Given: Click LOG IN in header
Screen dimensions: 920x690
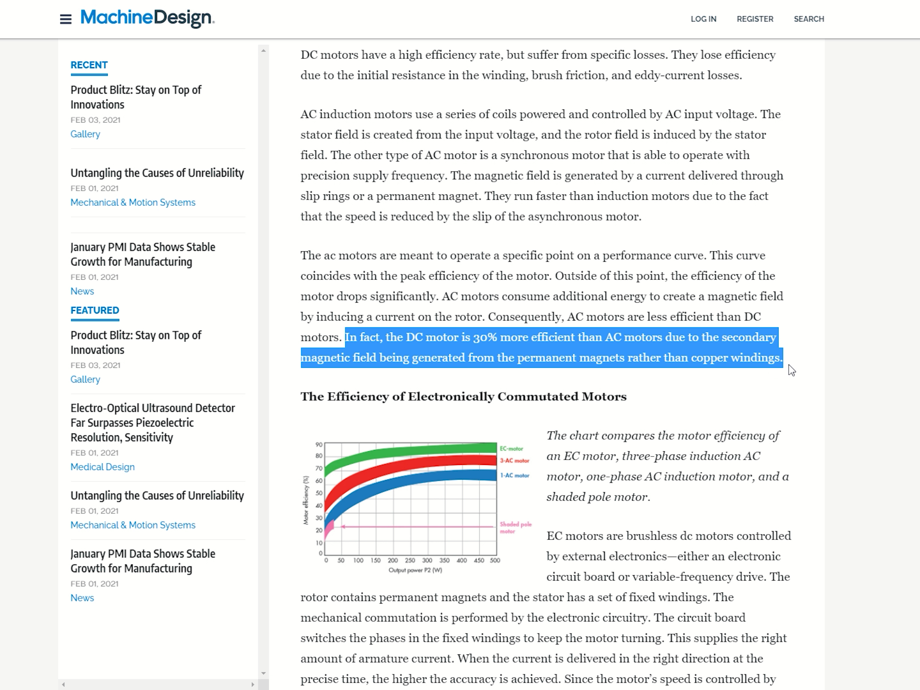Looking at the screenshot, I should (703, 19).
